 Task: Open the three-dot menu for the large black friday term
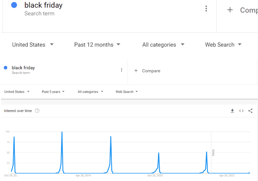click(206, 9)
